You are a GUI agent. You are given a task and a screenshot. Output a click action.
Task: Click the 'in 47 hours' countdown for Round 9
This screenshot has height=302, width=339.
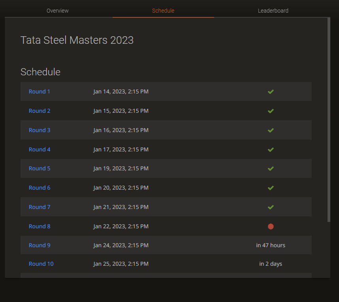[271, 245]
